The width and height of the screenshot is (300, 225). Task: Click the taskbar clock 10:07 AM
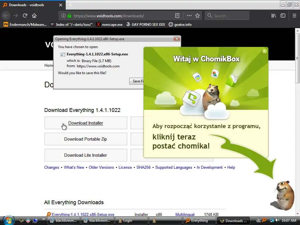(289, 220)
